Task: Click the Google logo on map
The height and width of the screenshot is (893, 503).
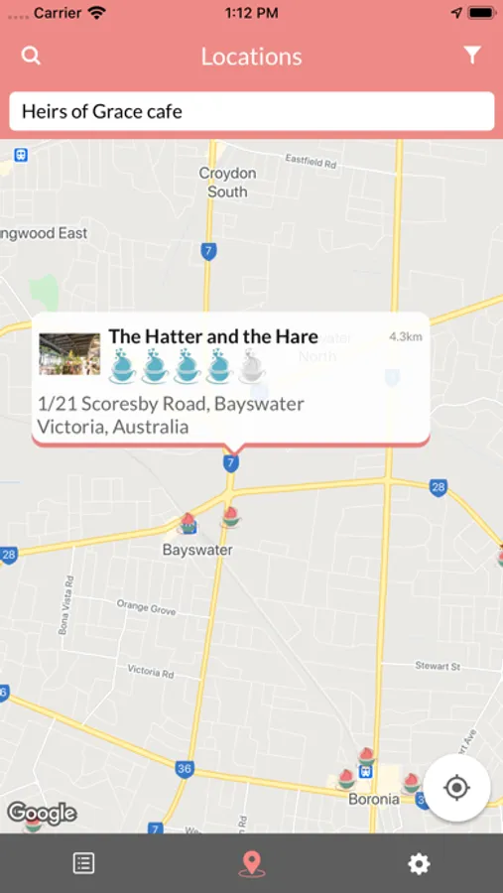Action: (42, 814)
